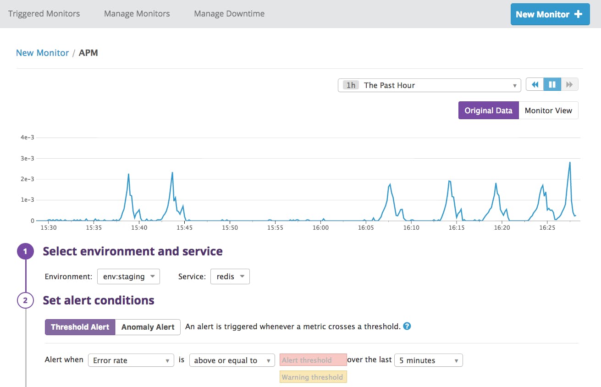Pause the live graph updates
The width and height of the screenshot is (601, 387).
point(552,84)
